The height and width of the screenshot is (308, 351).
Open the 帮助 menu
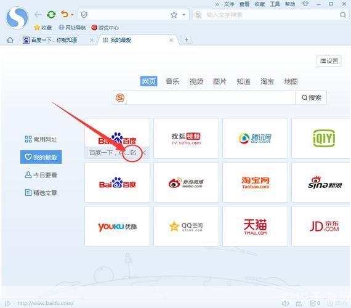(x=290, y=4)
